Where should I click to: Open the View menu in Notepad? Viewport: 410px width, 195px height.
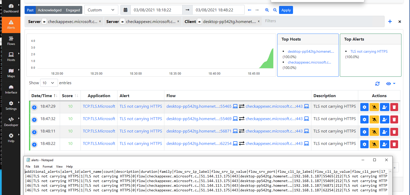60,167
